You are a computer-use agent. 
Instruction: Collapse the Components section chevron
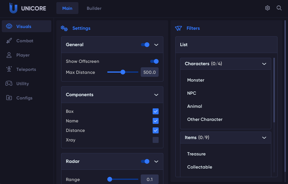[156, 95]
